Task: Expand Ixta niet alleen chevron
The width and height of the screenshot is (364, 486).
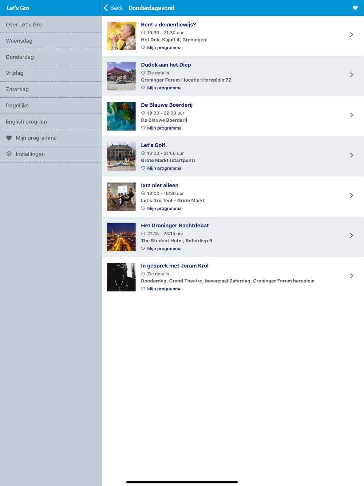Action: (352, 195)
